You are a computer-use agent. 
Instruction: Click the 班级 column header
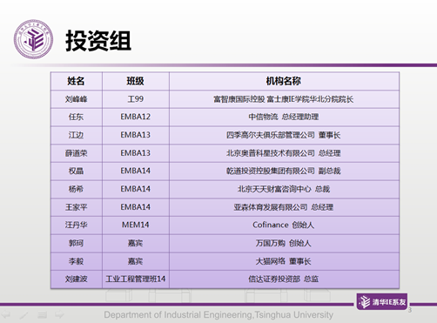(x=136, y=81)
